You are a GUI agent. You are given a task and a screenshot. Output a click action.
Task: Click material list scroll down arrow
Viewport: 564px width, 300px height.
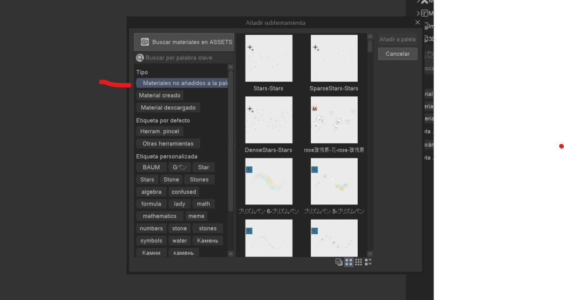tap(370, 254)
